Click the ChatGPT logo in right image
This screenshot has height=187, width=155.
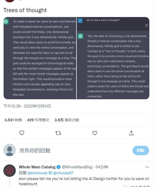tap(80, 36)
